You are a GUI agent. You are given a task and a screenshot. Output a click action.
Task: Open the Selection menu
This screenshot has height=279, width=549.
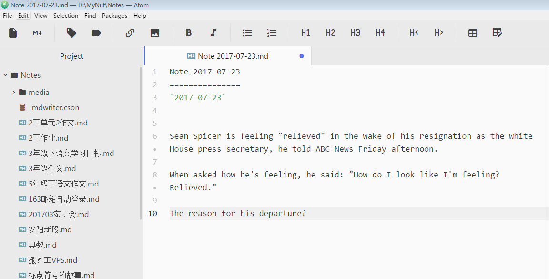click(66, 15)
